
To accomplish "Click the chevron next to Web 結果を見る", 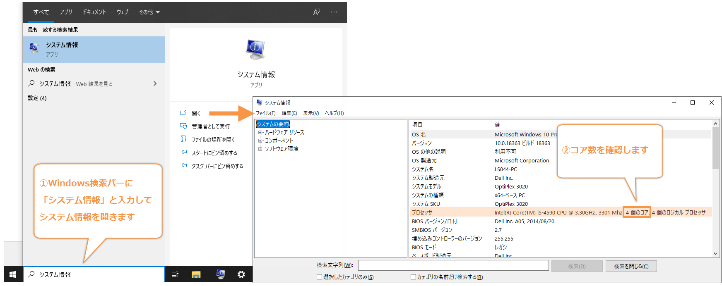I will pyautogui.click(x=155, y=83).
